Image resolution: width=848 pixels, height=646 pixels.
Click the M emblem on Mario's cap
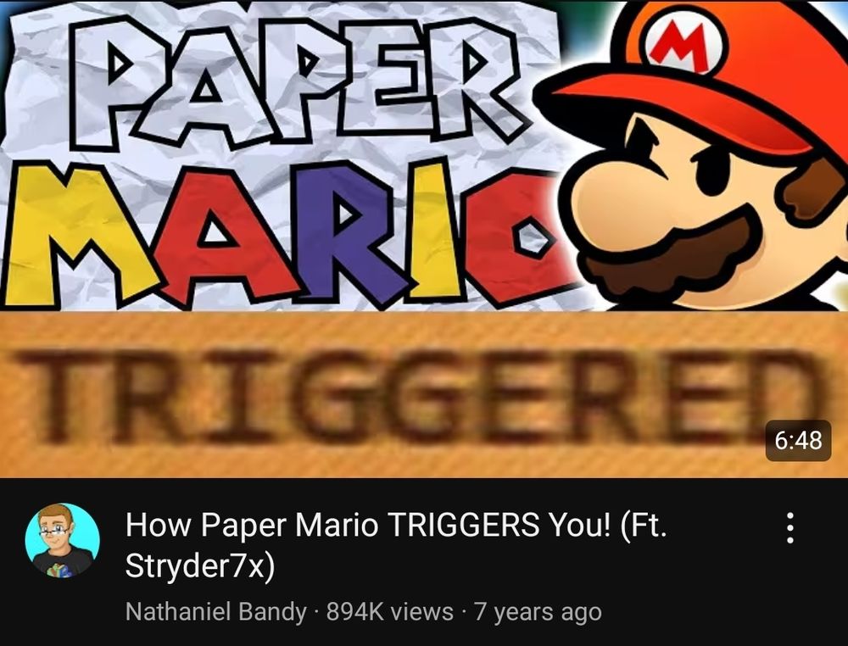(x=683, y=45)
